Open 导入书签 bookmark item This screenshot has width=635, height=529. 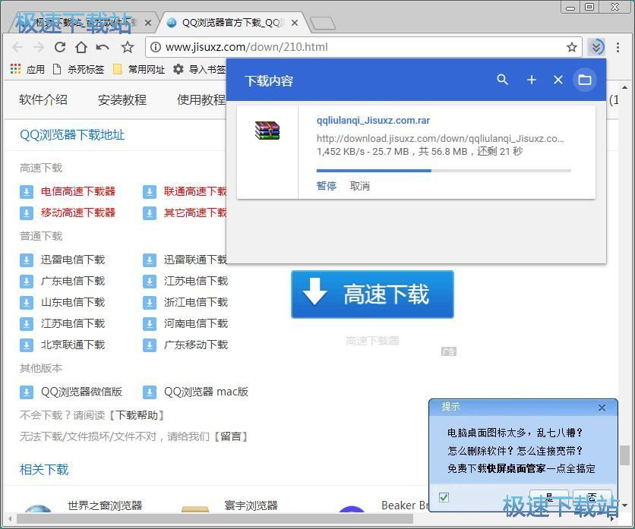pyautogui.click(x=199, y=69)
